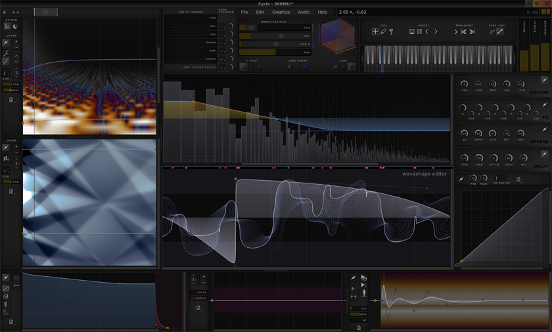Viewport: 552px width, 332px height.
Task: Enable EQ effect toggle
Action: (544, 105)
